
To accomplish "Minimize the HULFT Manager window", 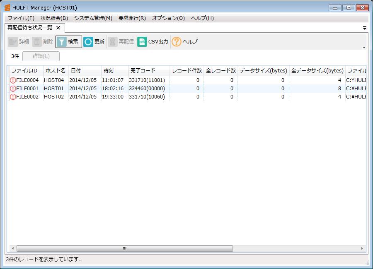I will (335, 8).
